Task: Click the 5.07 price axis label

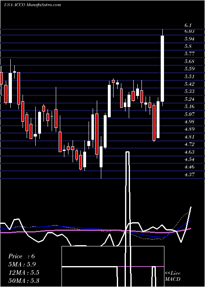Action: click(189, 114)
